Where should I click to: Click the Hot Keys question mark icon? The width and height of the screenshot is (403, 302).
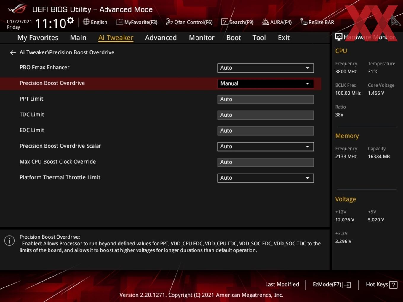click(393, 285)
